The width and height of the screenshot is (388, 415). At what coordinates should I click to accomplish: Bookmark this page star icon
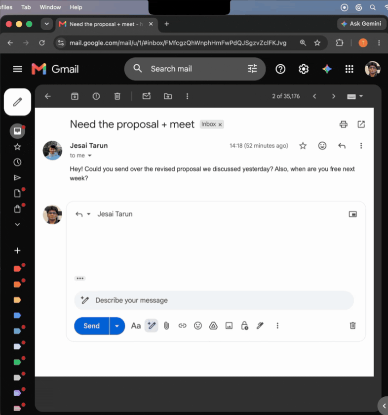tap(317, 43)
